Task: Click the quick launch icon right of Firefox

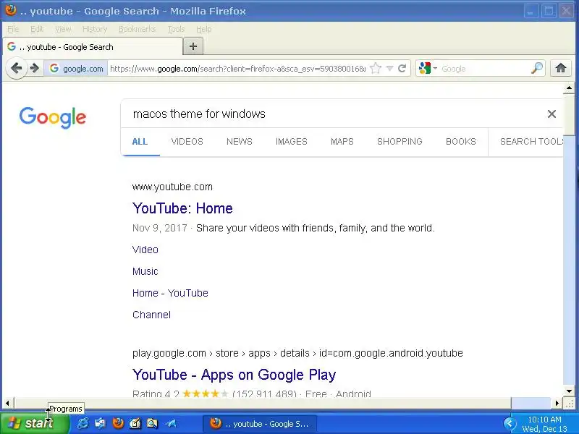Action: 135,423
